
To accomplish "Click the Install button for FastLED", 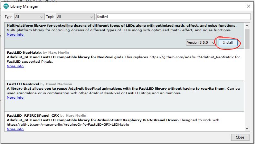I will [228, 42].
